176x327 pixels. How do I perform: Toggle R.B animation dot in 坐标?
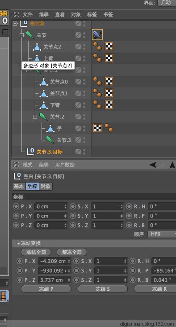click(129, 225)
